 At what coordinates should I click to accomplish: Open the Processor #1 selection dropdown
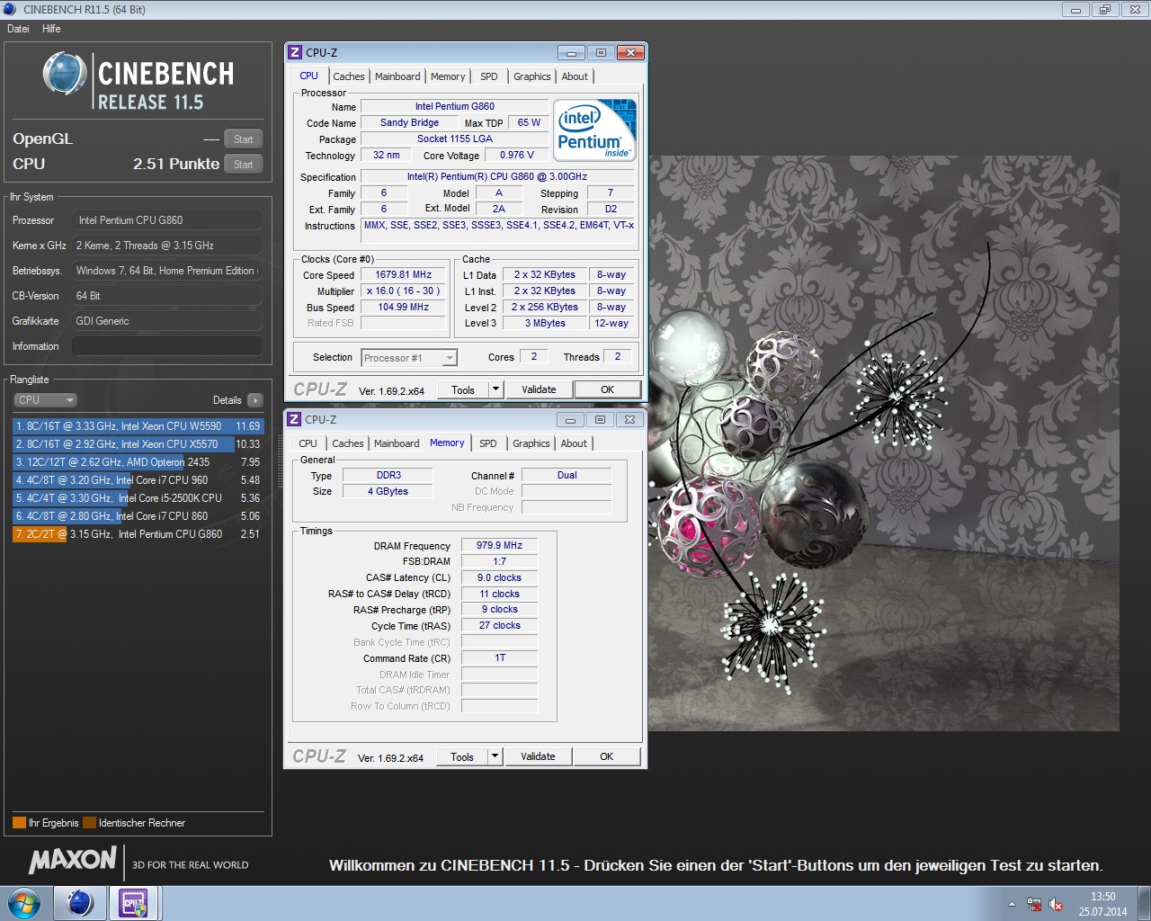(x=409, y=358)
